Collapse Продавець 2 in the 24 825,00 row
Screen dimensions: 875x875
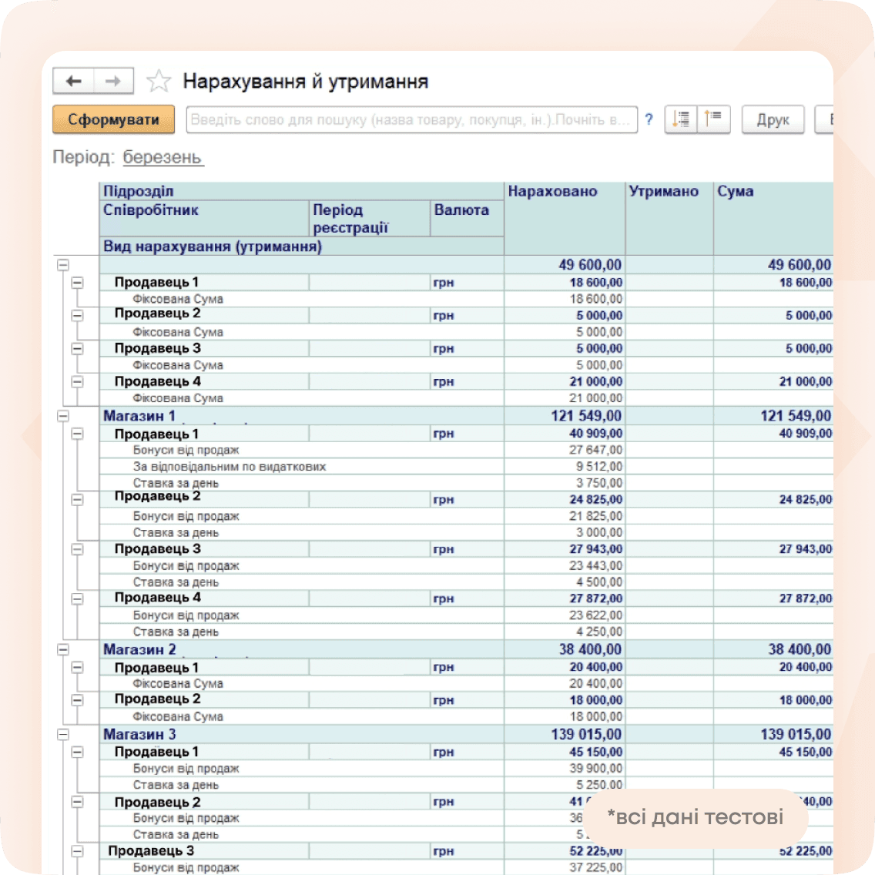click(78, 499)
